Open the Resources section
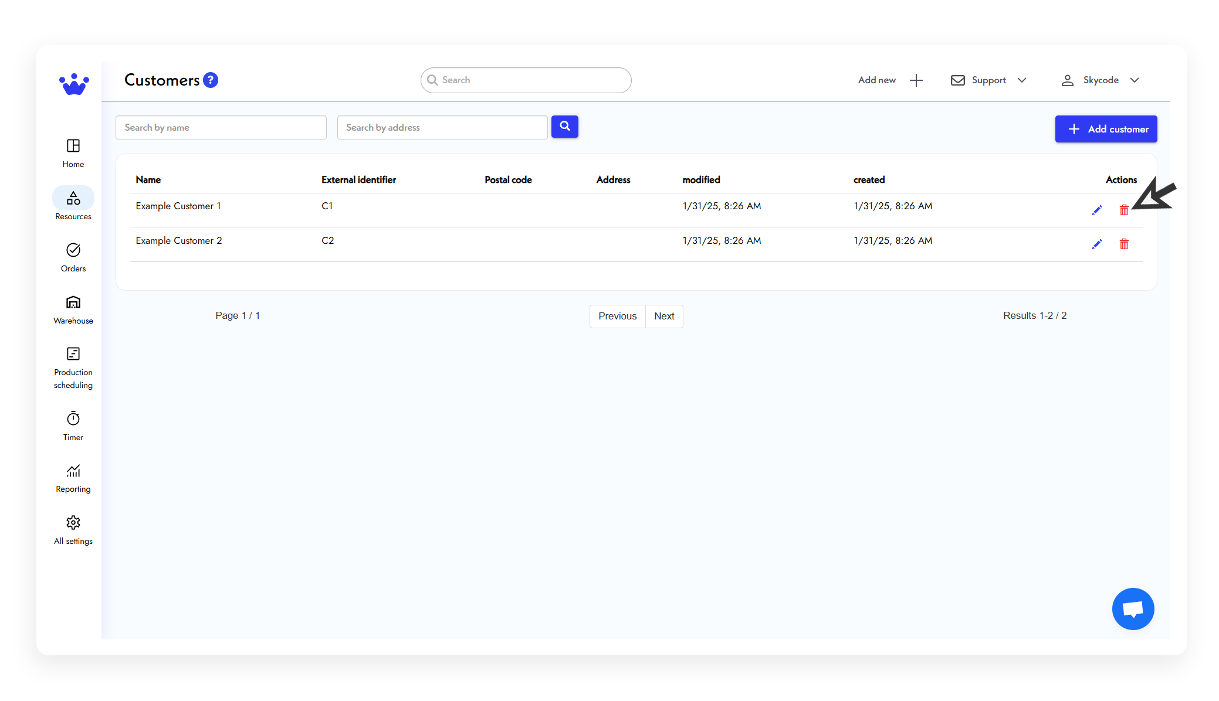This screenshot has height=701, width=1219. 73,205
